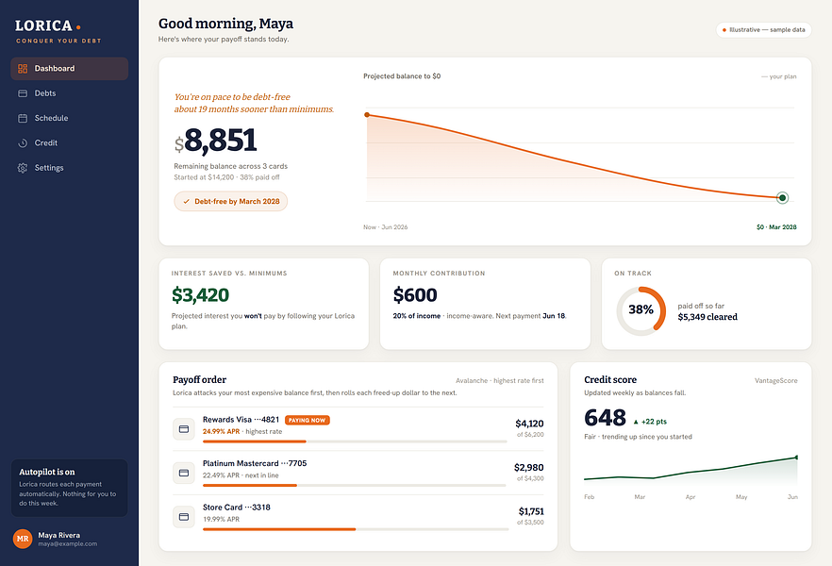The height and width of the screenshot is (566, 832).
Task: Click the Autopilot is on card
Action: point(69,488)
